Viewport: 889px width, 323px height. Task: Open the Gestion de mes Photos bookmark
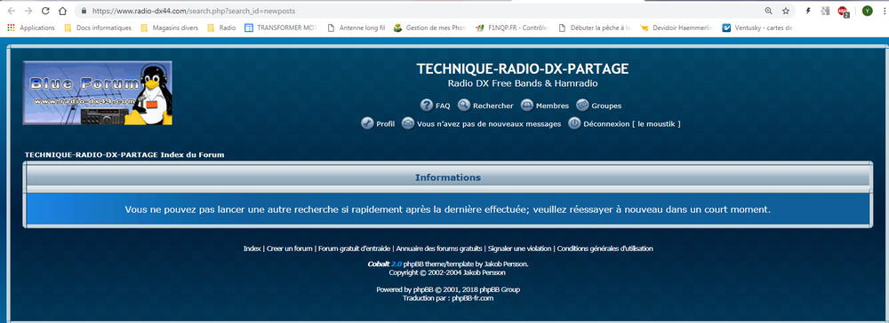429,28
